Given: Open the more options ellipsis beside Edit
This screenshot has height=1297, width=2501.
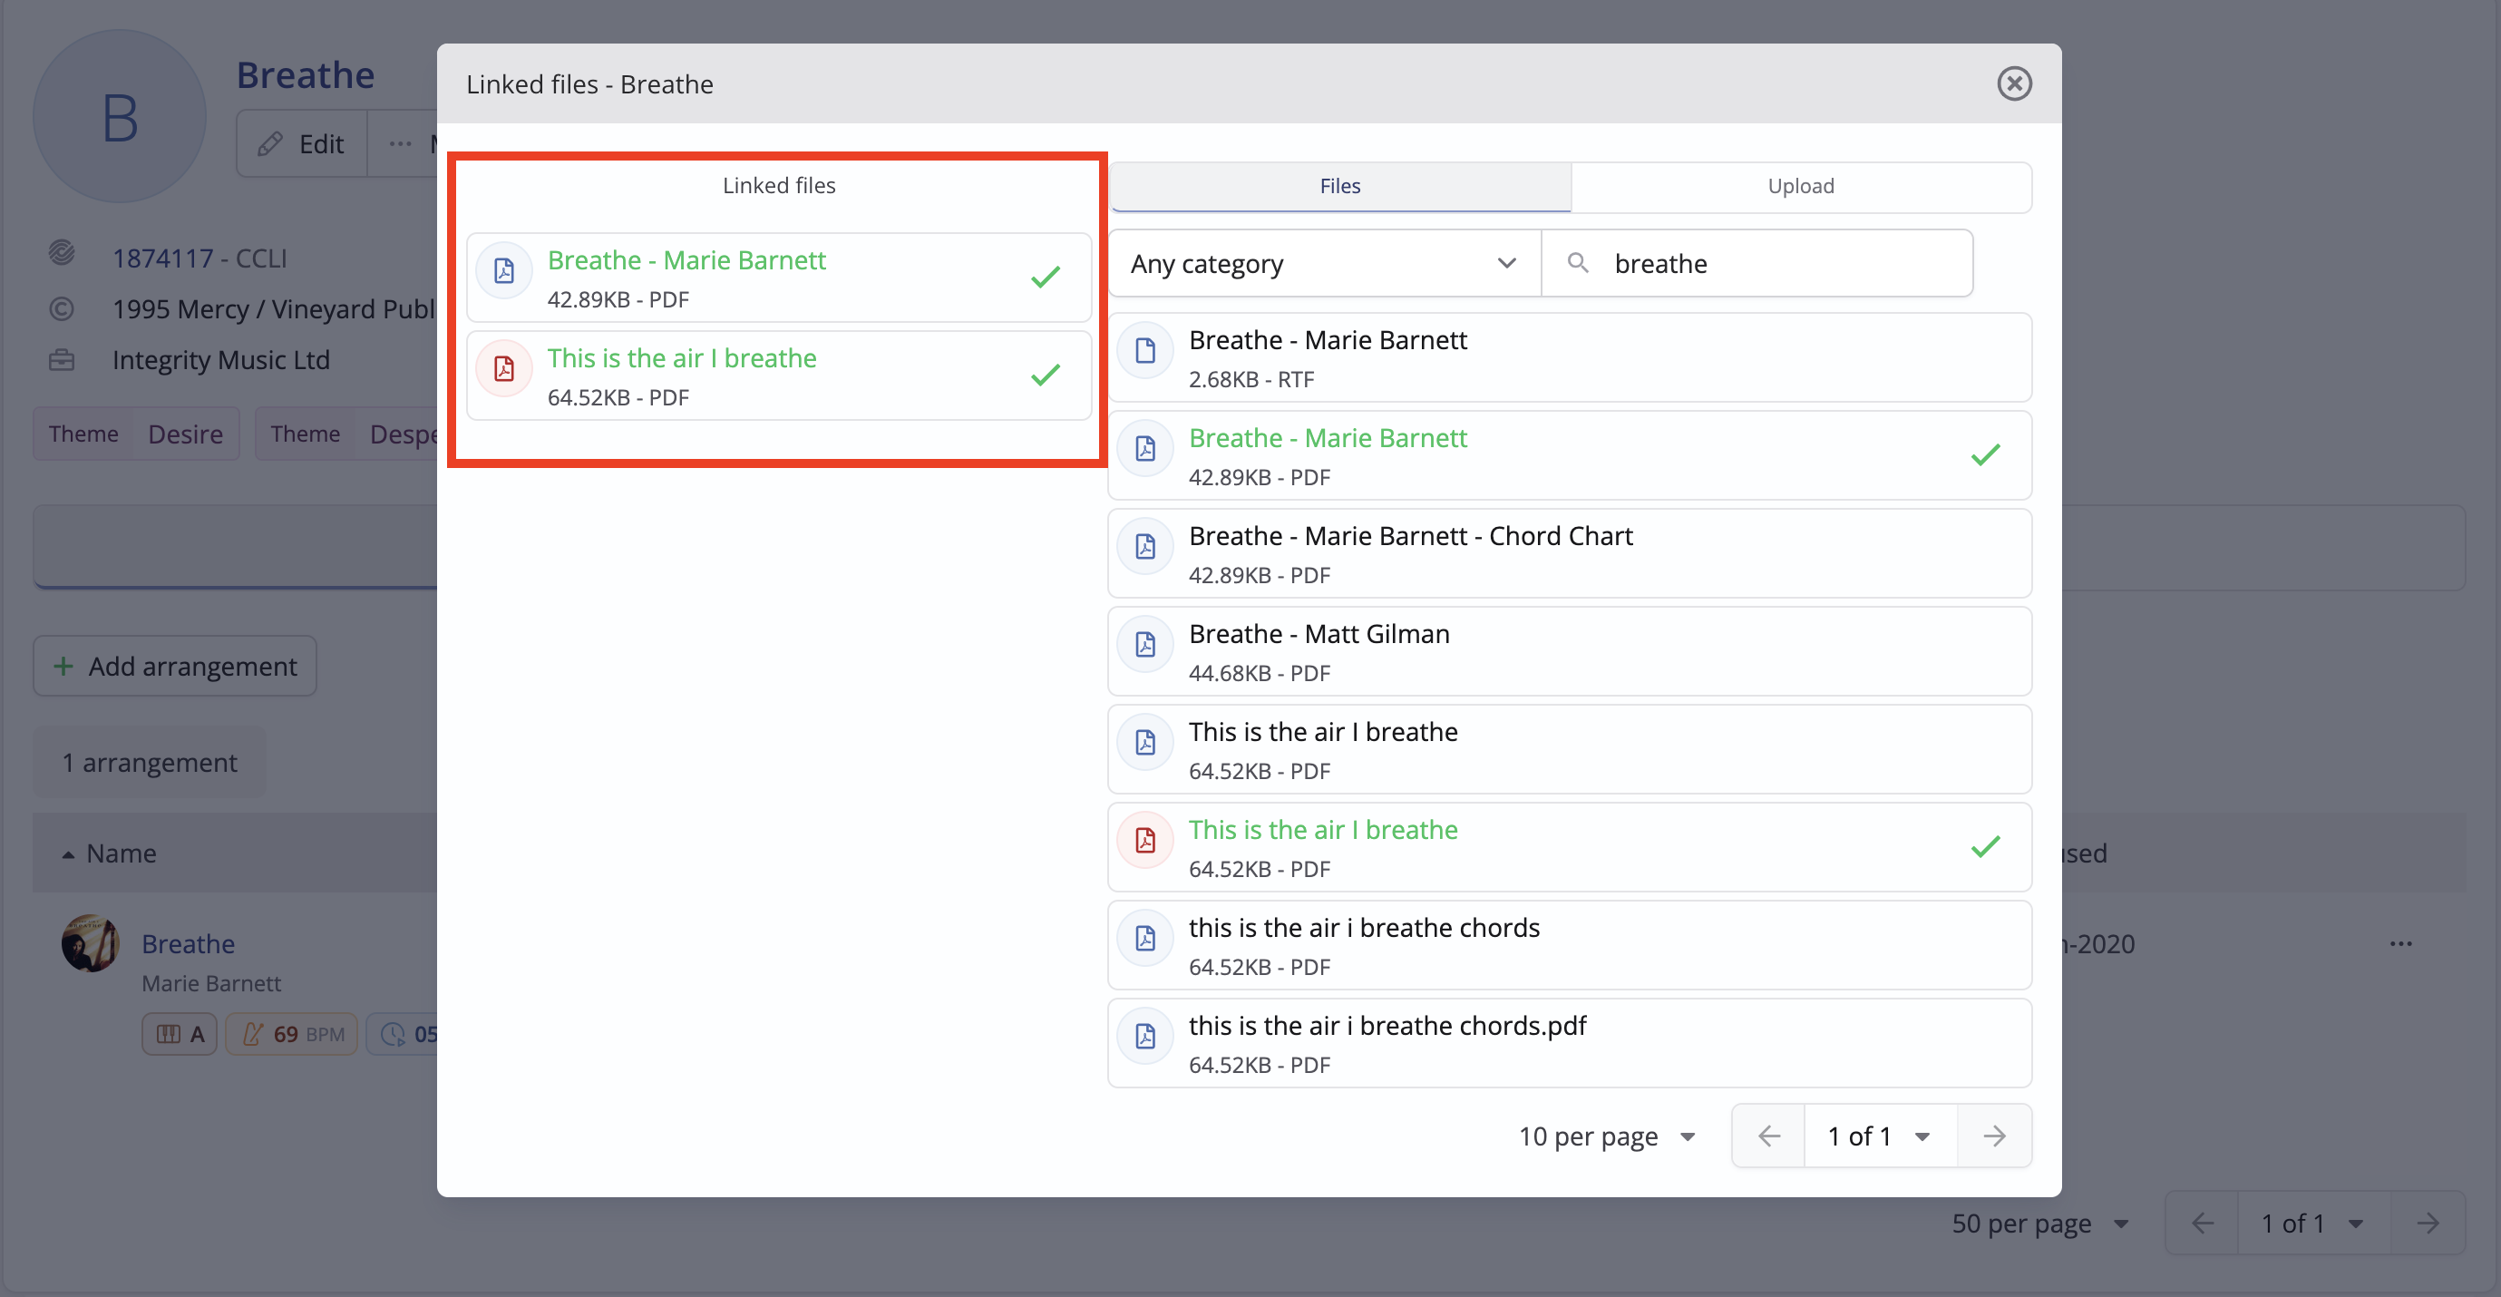Looking at the screenshot, I should pyautogui.click(x=400, y=143).
